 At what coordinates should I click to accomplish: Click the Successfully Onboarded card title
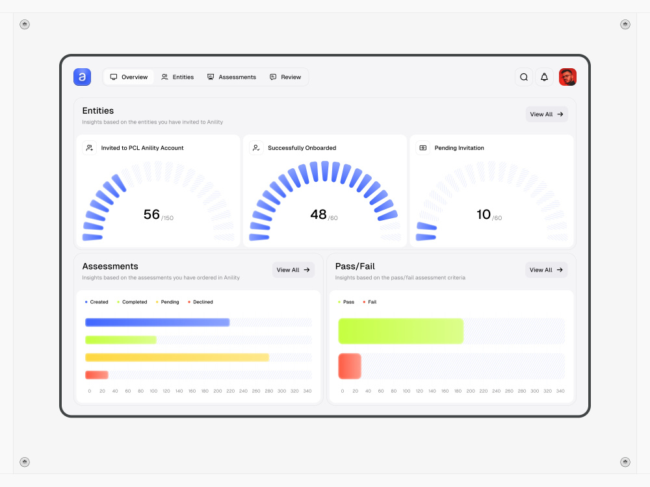tap(302, 148)
